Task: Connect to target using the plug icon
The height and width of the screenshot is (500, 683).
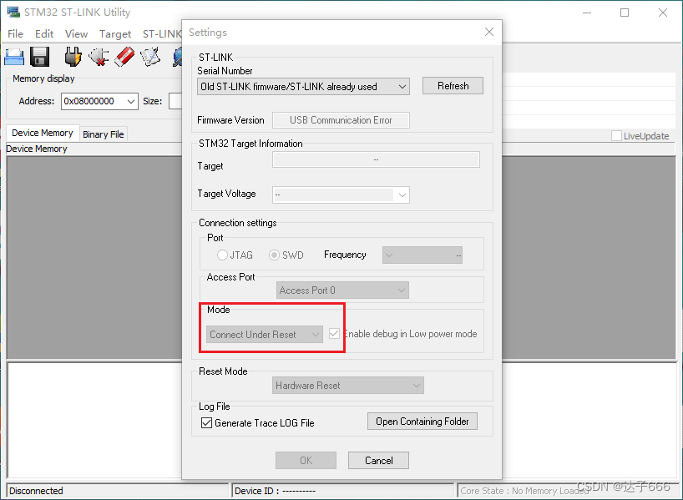Action: (x=73, y=56)
